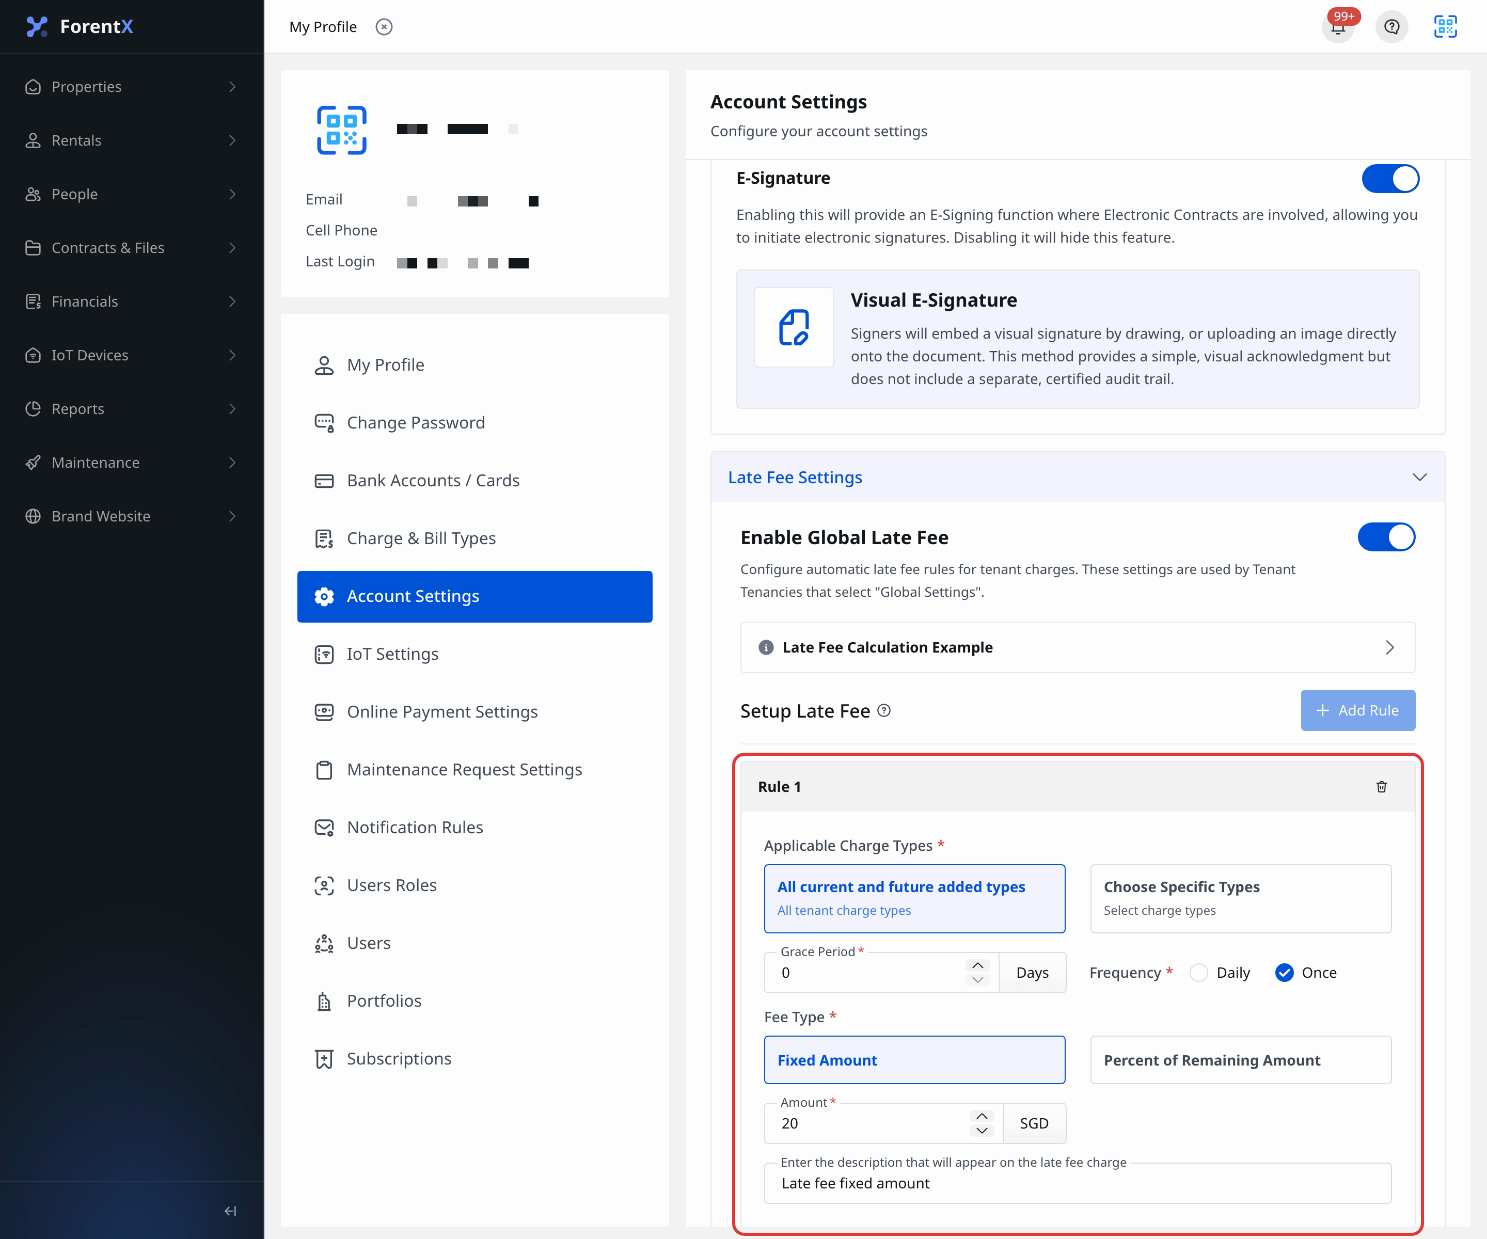Close the My Profile tab
This screenshot has width=1487, height=1239.
pos(384,27)
